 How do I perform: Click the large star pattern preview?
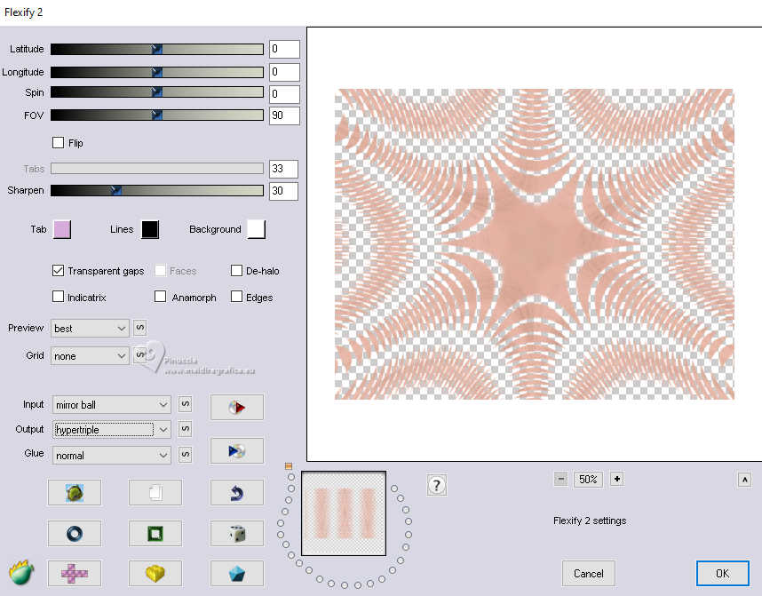534,244
